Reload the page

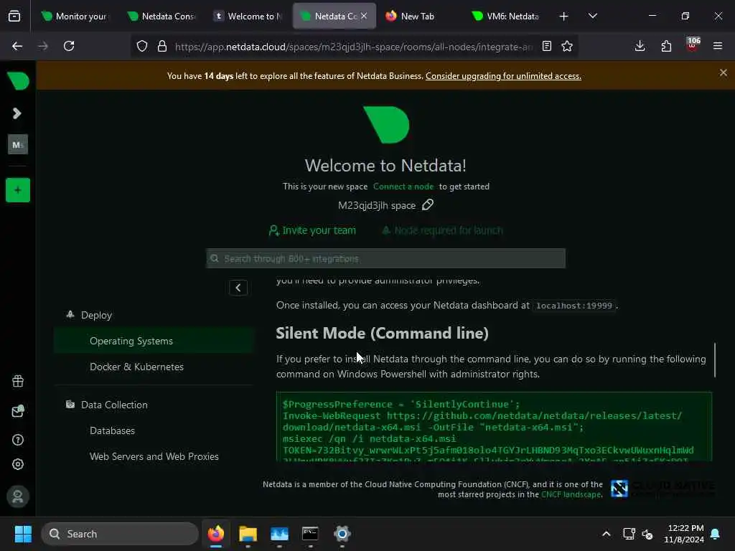pyautogui.click(x=69, y=46)
